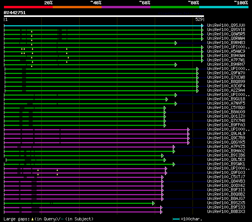Click arrowhead ending the UniRef100_B9RHB3 alignment

tap(176, 43)
